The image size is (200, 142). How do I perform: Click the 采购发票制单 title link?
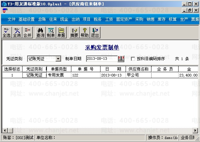pyautogui.click(x=102, y=47)
